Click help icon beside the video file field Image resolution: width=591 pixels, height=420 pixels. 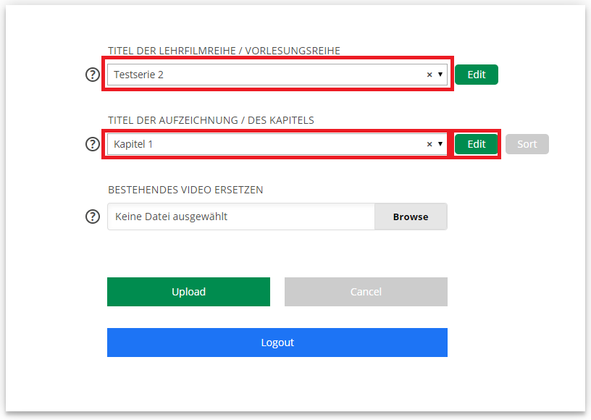pos(92,217)
